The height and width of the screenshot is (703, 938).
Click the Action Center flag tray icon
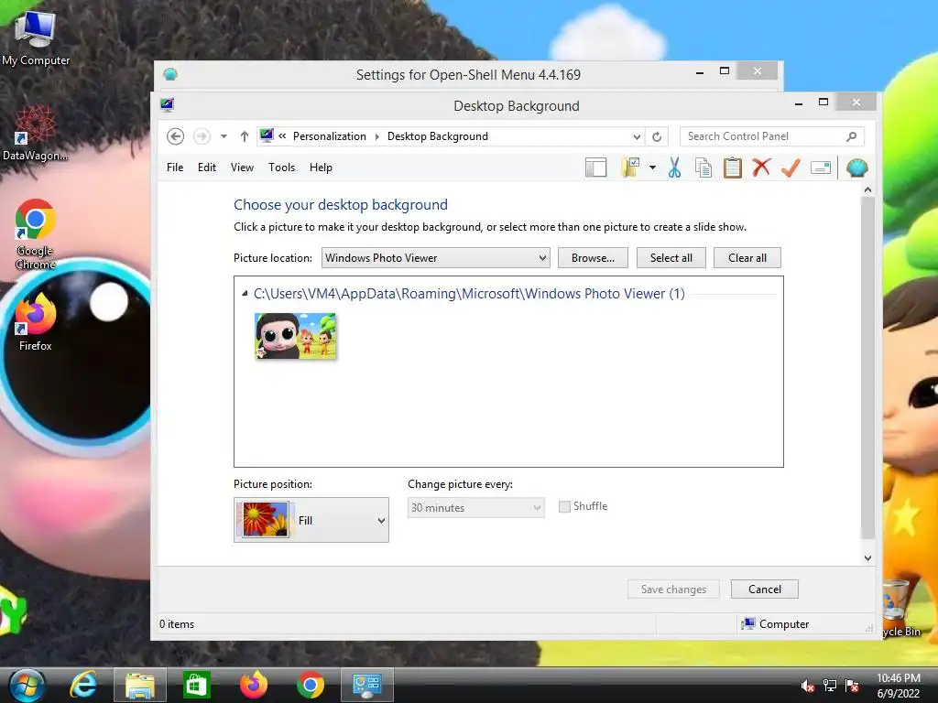pyautogui.click(x=852, y=686)
